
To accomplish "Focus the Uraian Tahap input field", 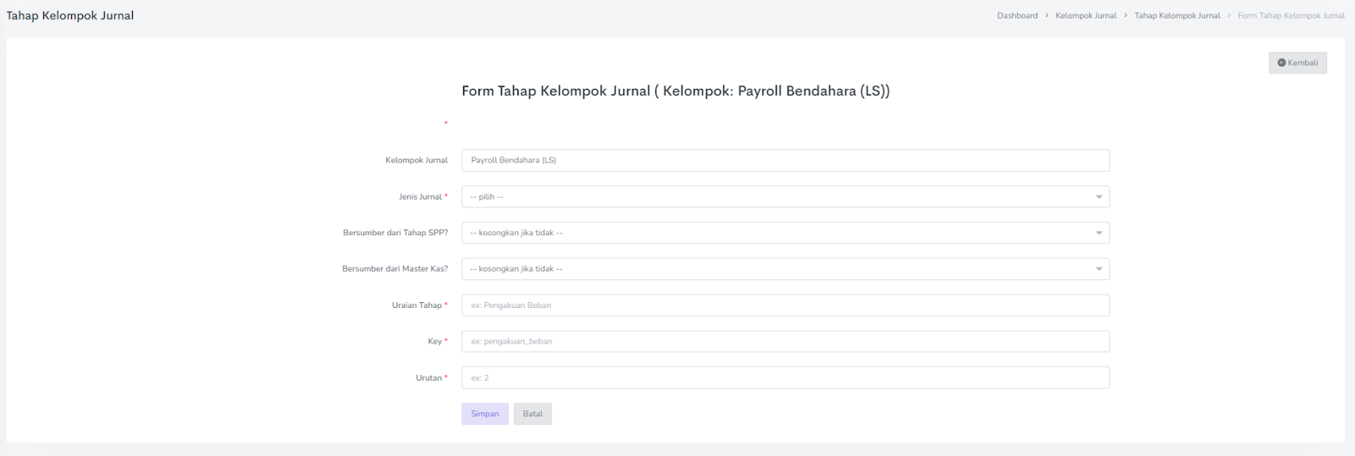I will click(784, 305).
